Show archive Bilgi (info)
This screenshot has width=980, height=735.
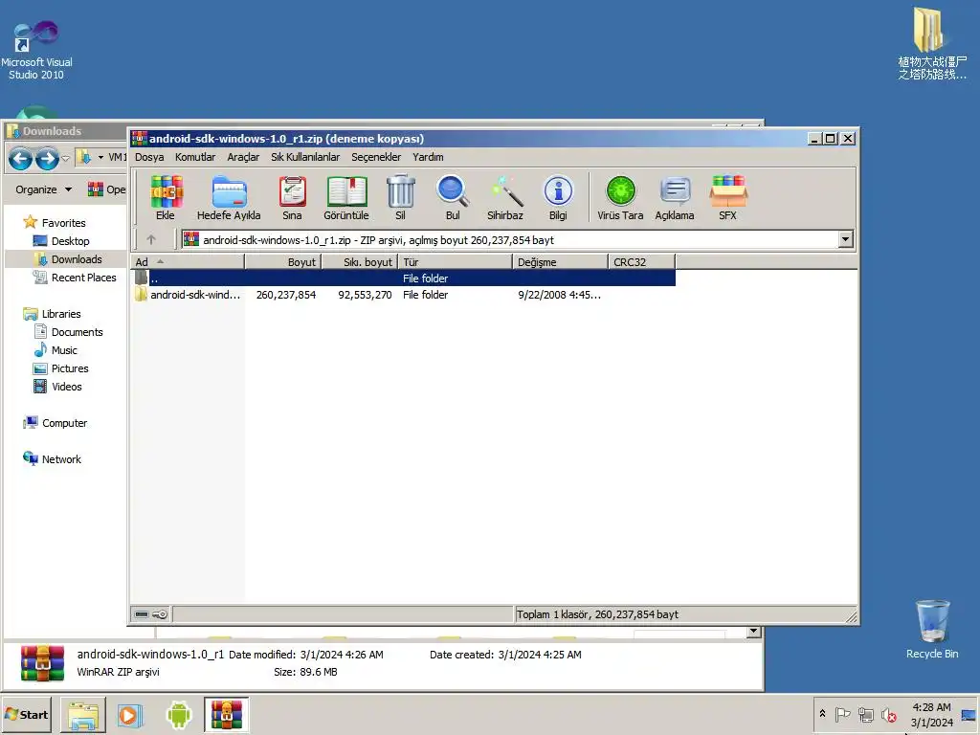point(558,198)
